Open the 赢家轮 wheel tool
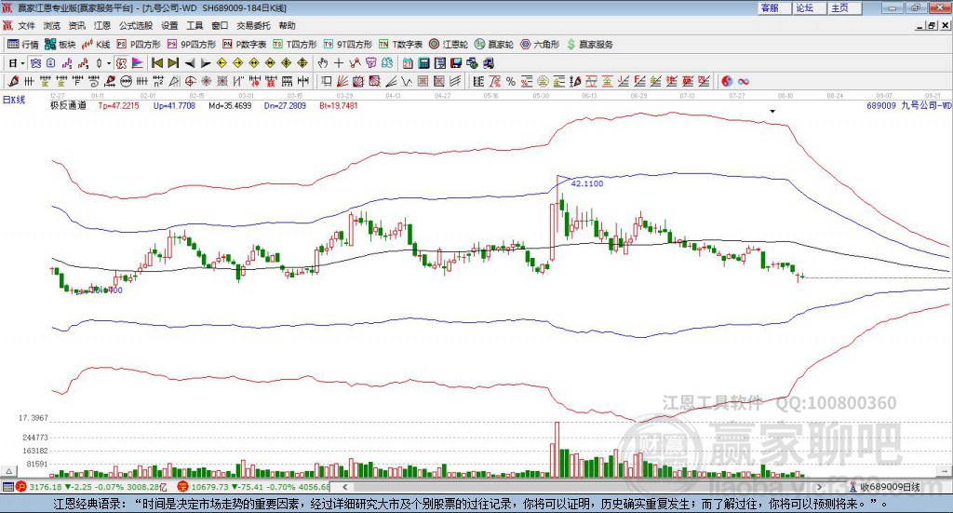The width and height of the screenshot is (953, 513). (494, 45)
